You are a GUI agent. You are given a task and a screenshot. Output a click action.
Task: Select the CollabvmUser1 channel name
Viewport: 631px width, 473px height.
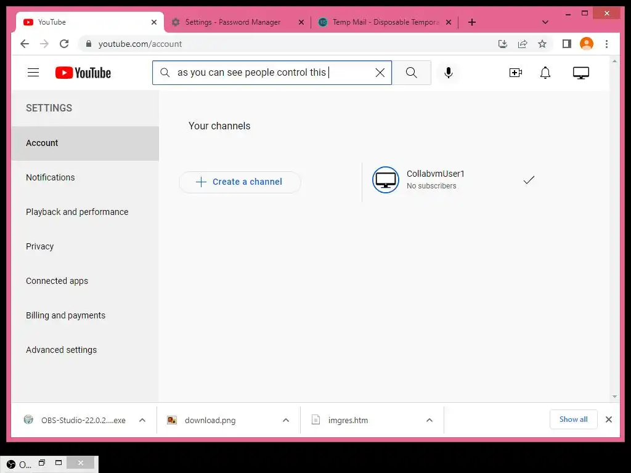[x=436, y=174]
